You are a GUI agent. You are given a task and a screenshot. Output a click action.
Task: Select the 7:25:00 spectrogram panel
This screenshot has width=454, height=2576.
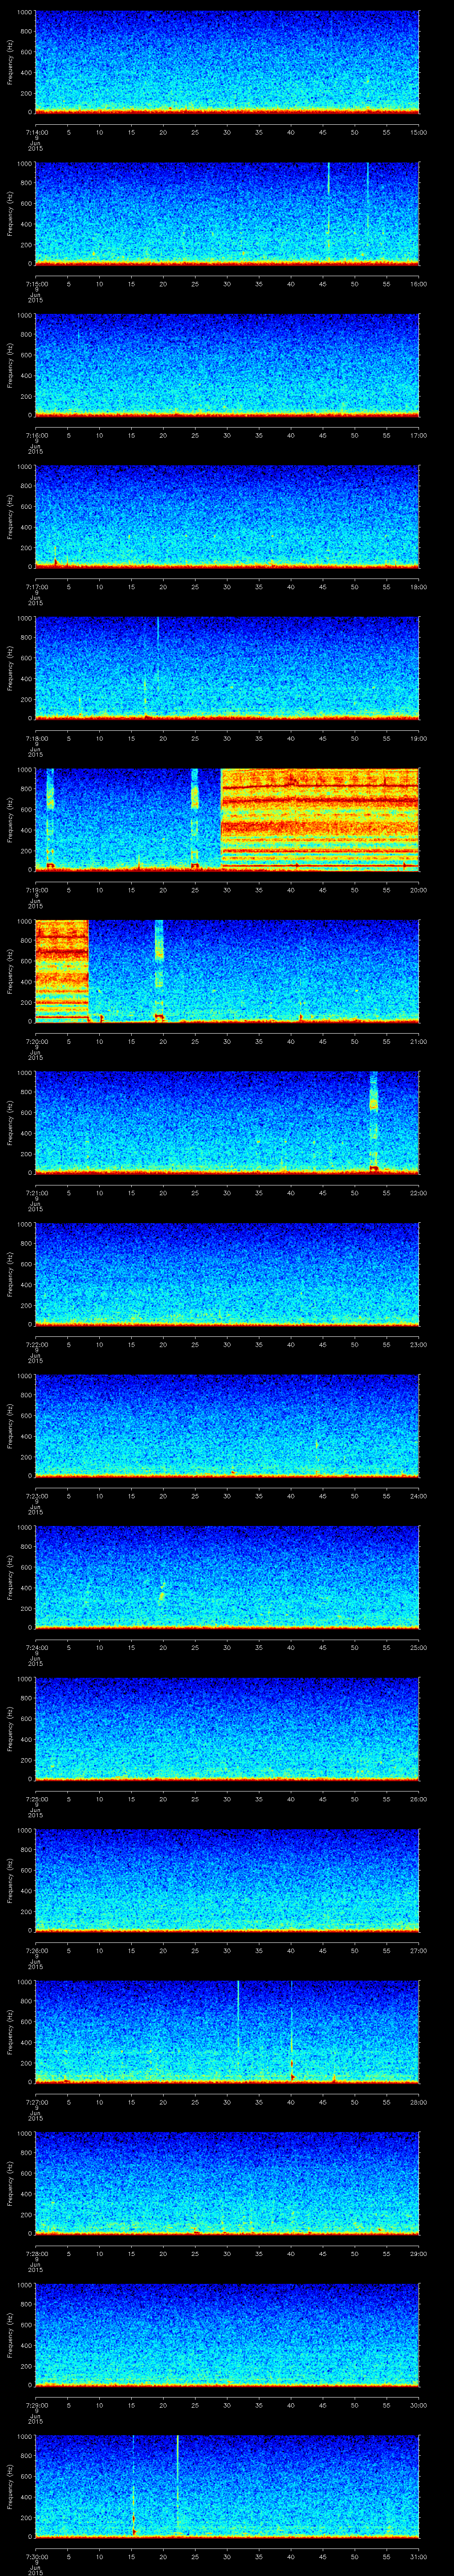click(x=227, y=1728)
